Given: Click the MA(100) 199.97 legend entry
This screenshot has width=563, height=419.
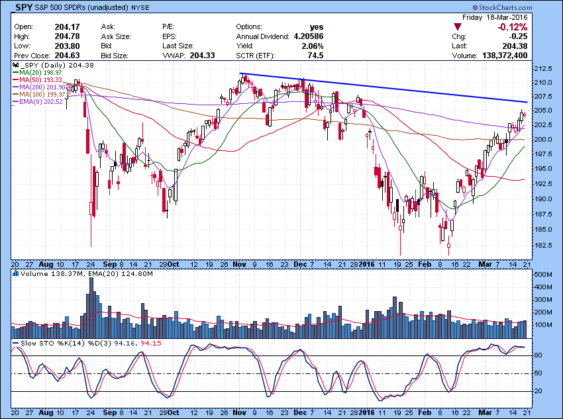Looking at the screenshot, I should [x=42, y=95].
